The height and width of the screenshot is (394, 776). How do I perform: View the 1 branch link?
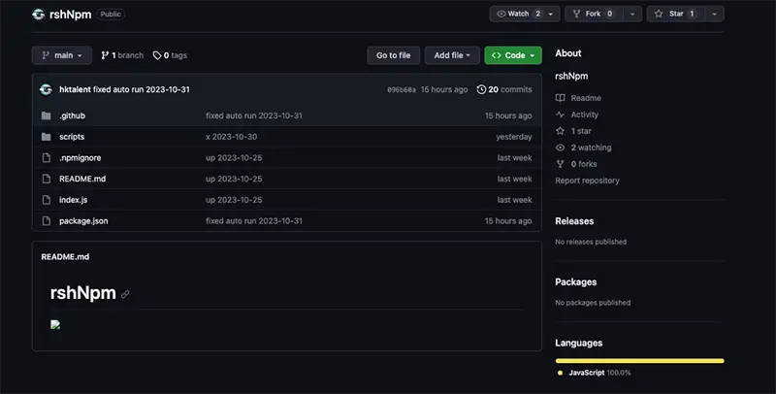point(122,55)
